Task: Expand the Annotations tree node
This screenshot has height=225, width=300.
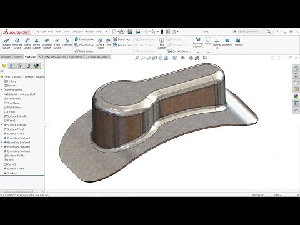Action: pyautogui.click(x=2, y=90)
